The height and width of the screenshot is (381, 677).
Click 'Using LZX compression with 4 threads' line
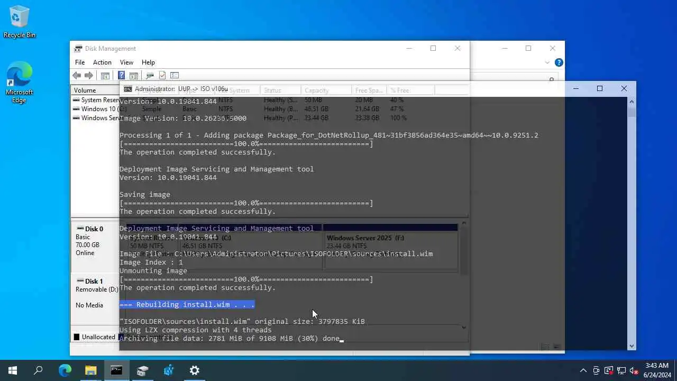pyautogui.click(x=196, y=330)
